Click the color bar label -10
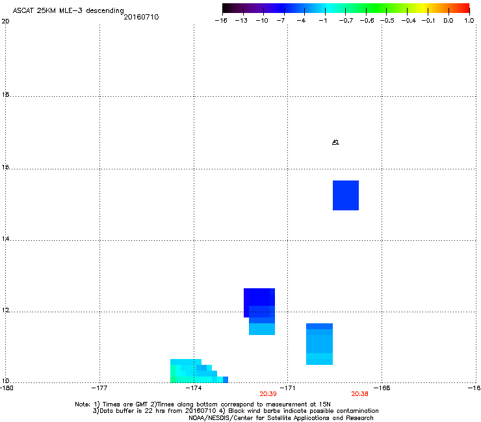 coord(262,21)
